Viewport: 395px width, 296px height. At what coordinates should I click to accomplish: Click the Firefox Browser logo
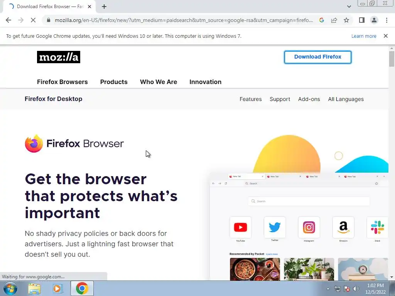pos(74,143)
